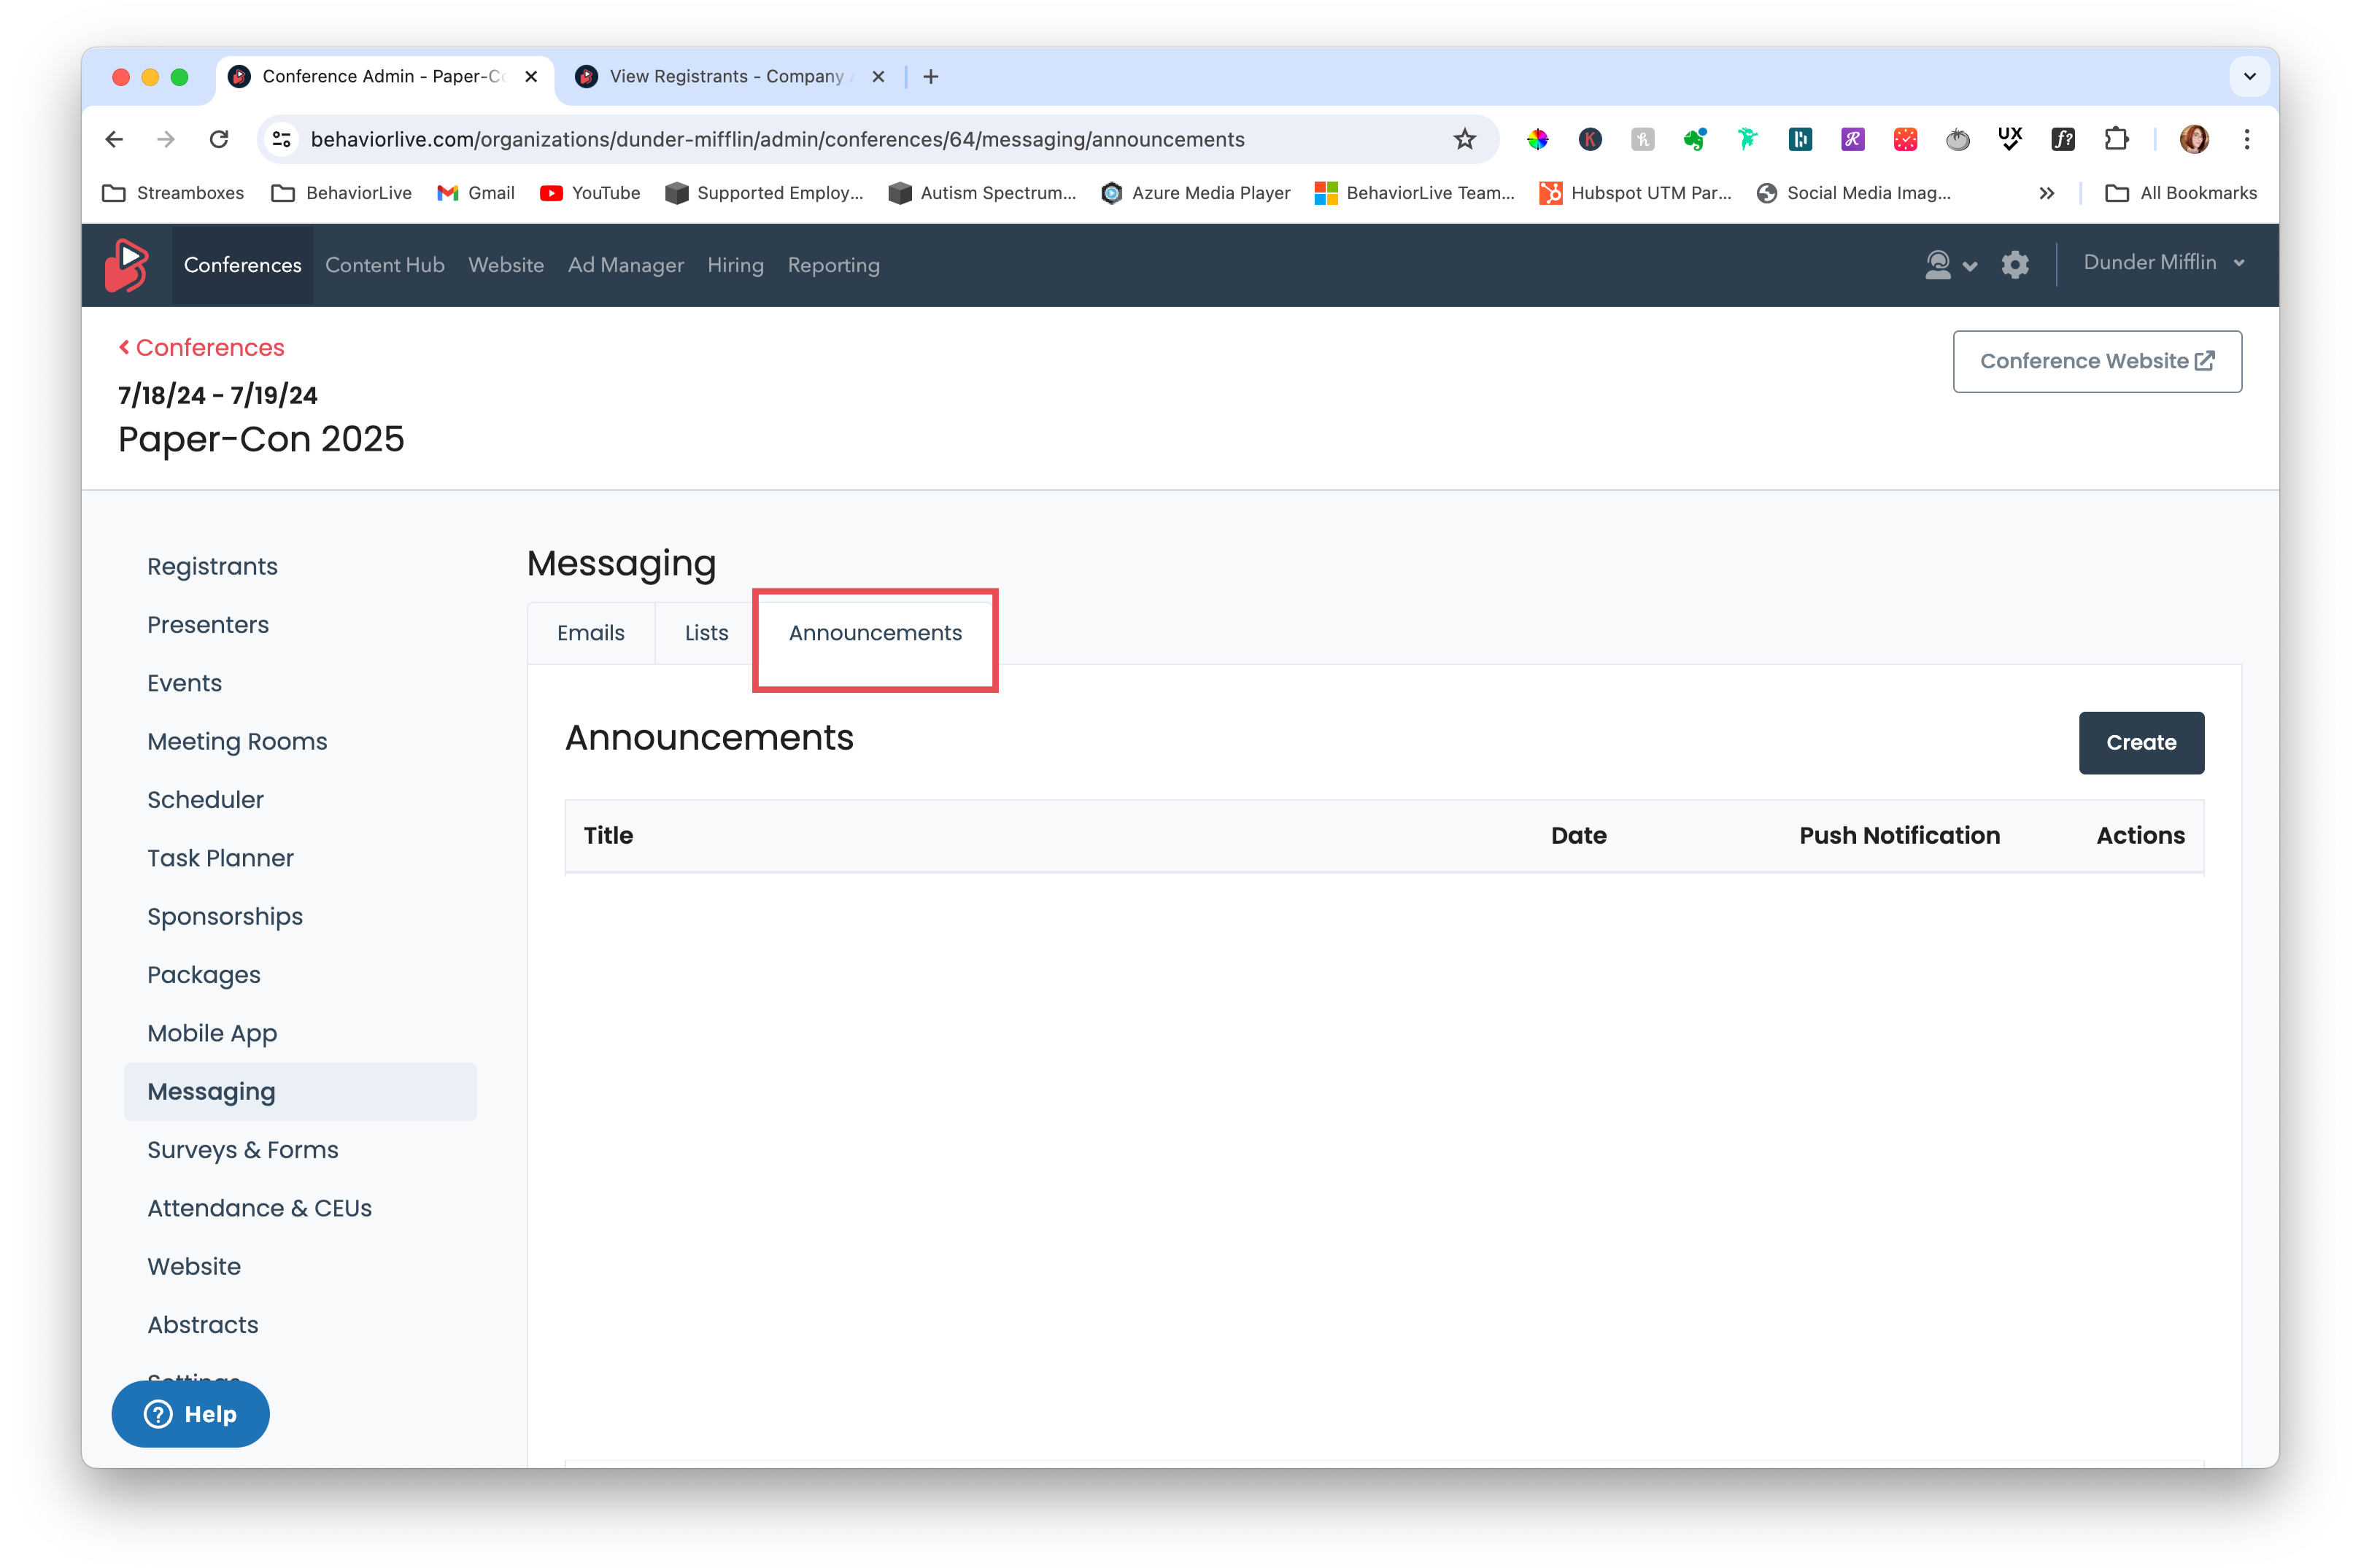Expand the hidden bookmarks overflow chevron
The height and width of the screenshot is (1568, 2361).
[x=2047, y=193]
